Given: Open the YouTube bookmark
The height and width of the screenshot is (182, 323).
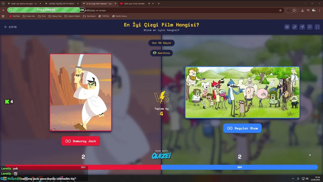Looking at the screenshot, I should coord(14,16).
